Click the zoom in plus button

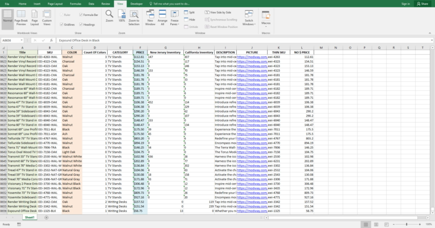coord(420,224)
